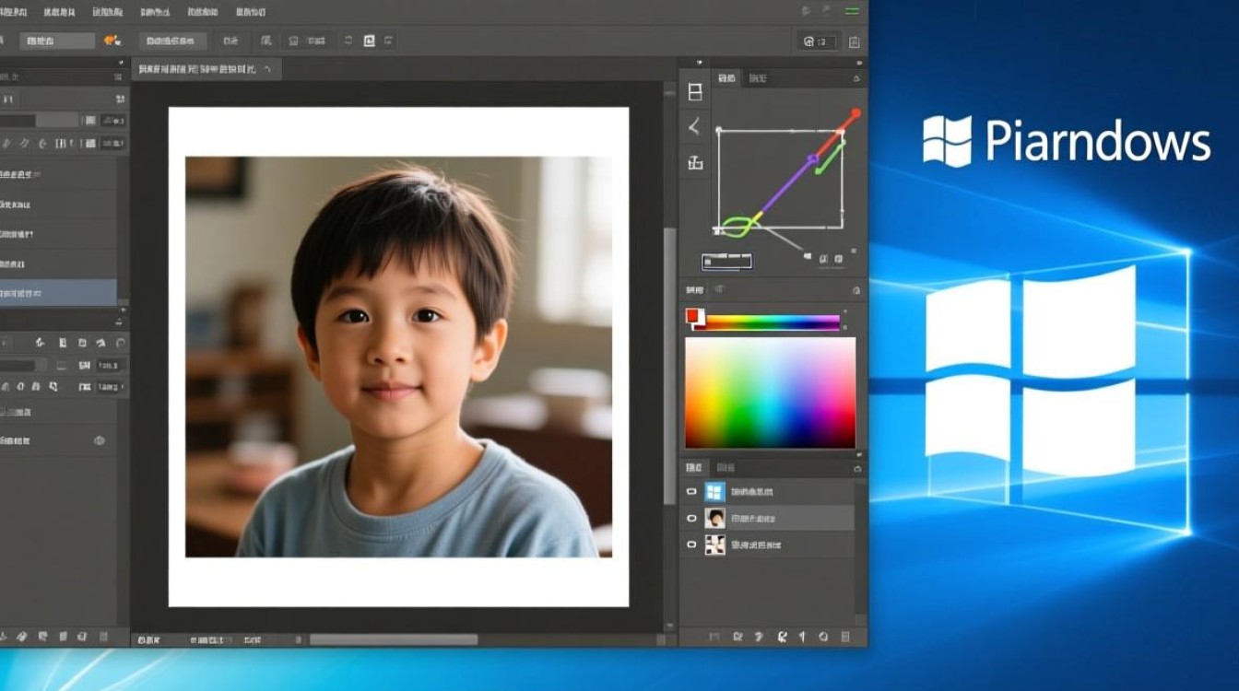The image size is (1239, 691).
Task: Click the white highlighted square icon in the options bar
Action: pos(369,41)
